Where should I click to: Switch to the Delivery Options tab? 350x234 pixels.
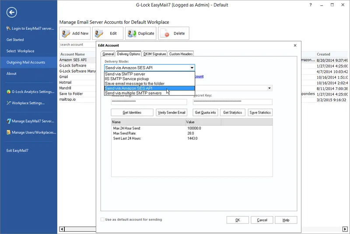(x=129, y=54)
